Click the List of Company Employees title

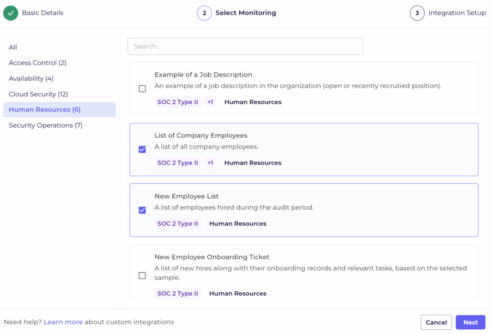pyautogui.click(x=200, y=135)
